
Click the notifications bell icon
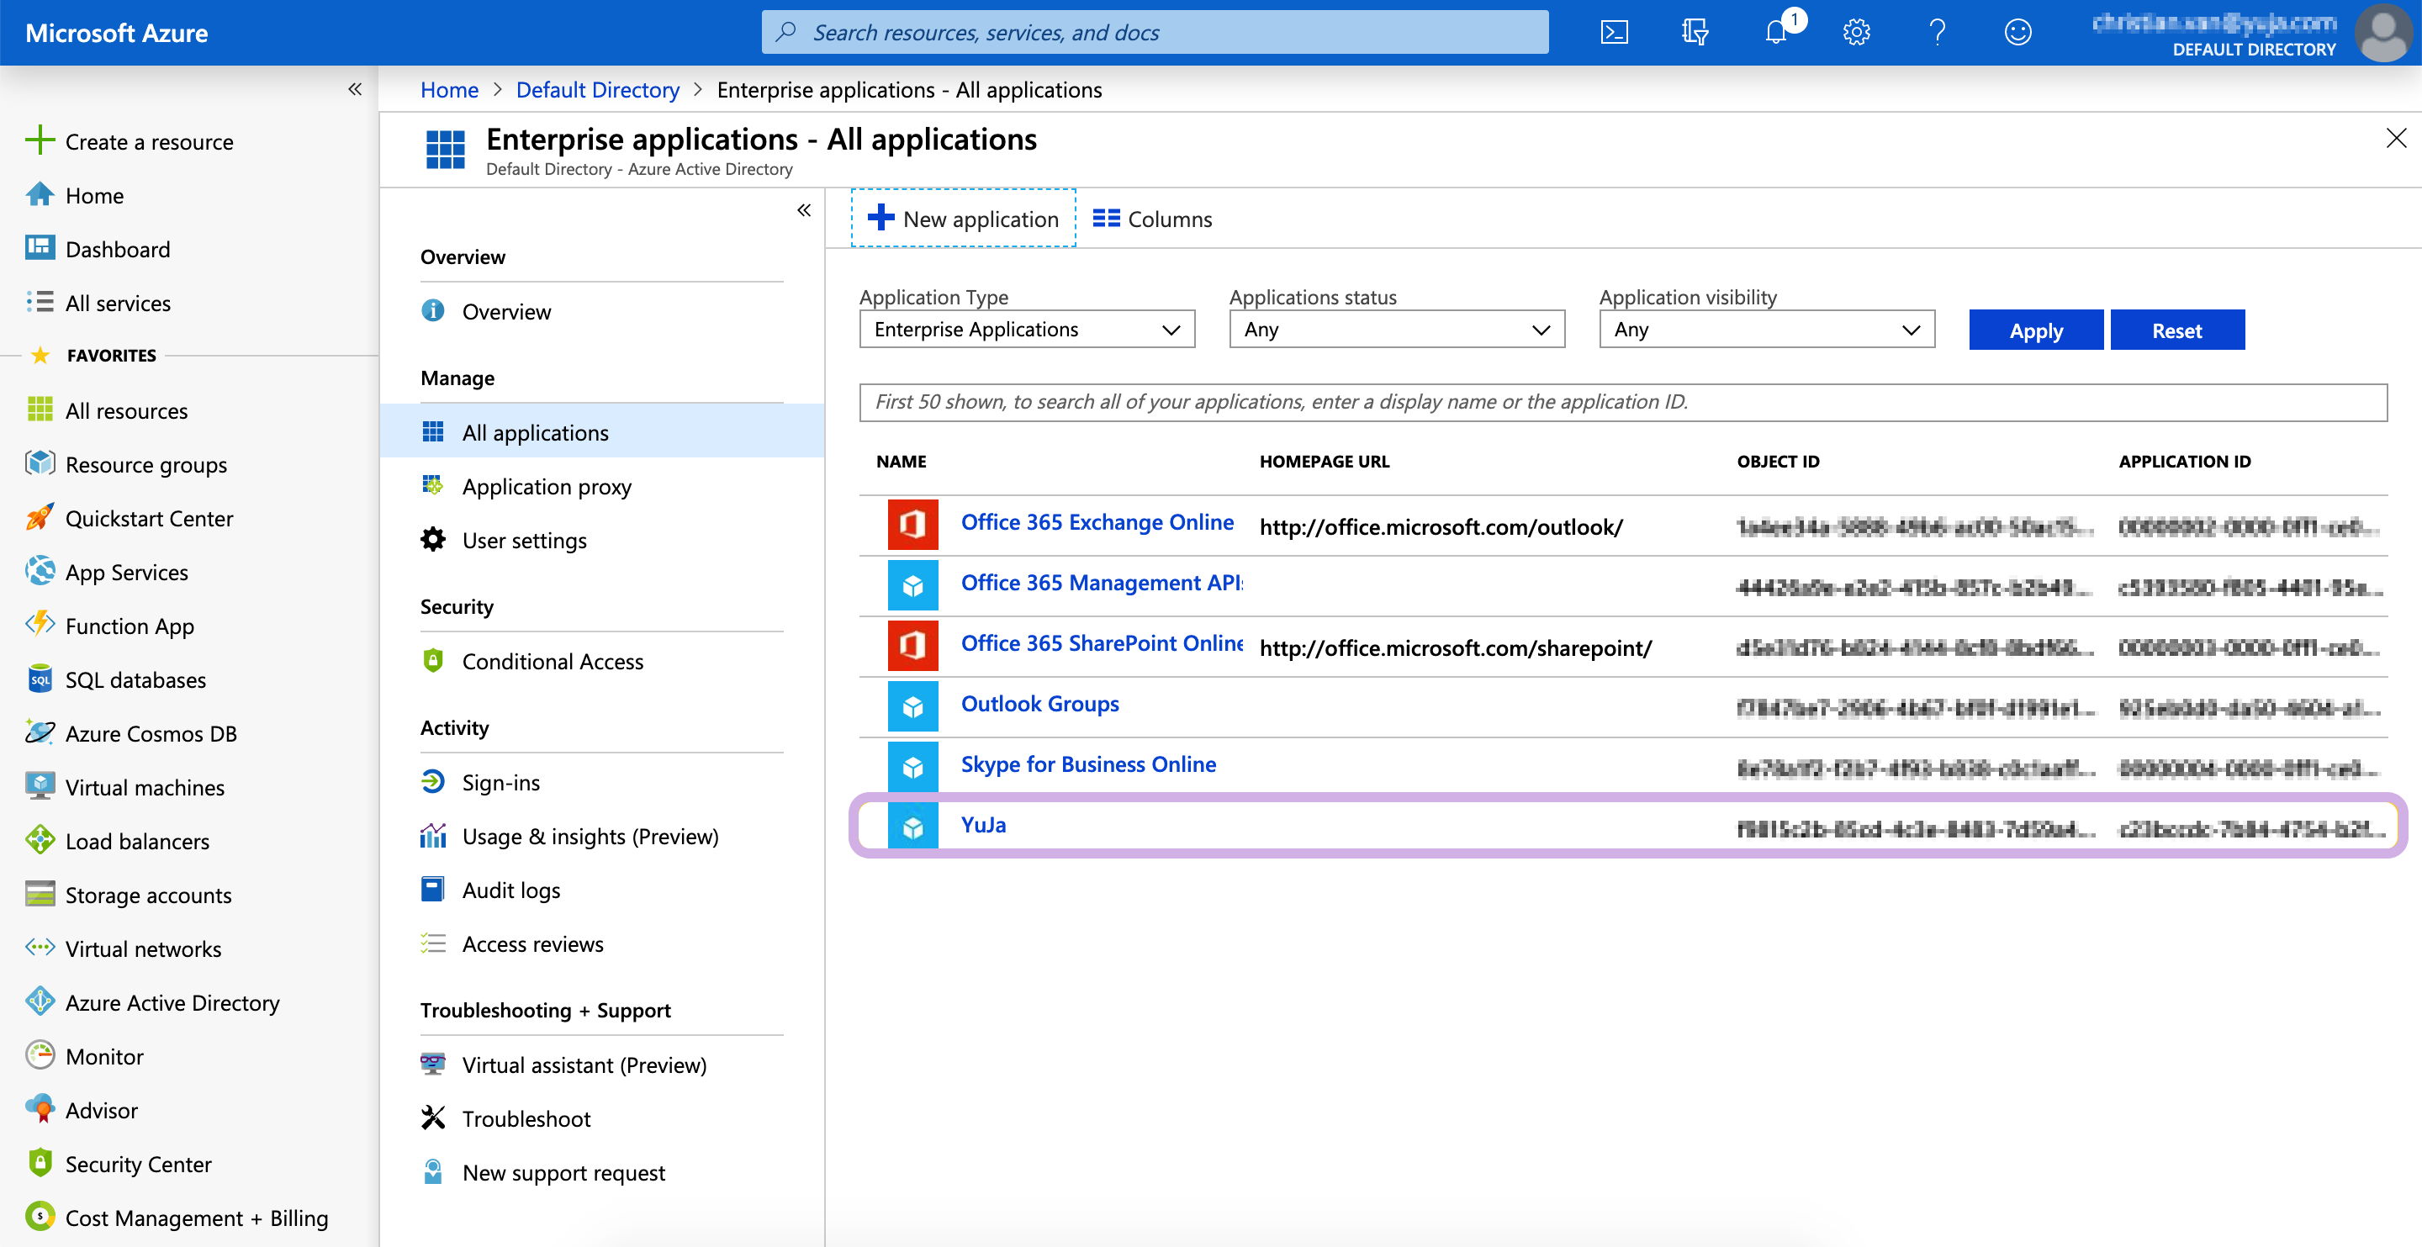[x=1775, y=33]
